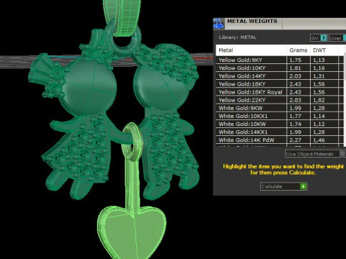Select the White Gold:9KW row
The width and height of the screenshot is (346, 259).
tap(280, 108)
